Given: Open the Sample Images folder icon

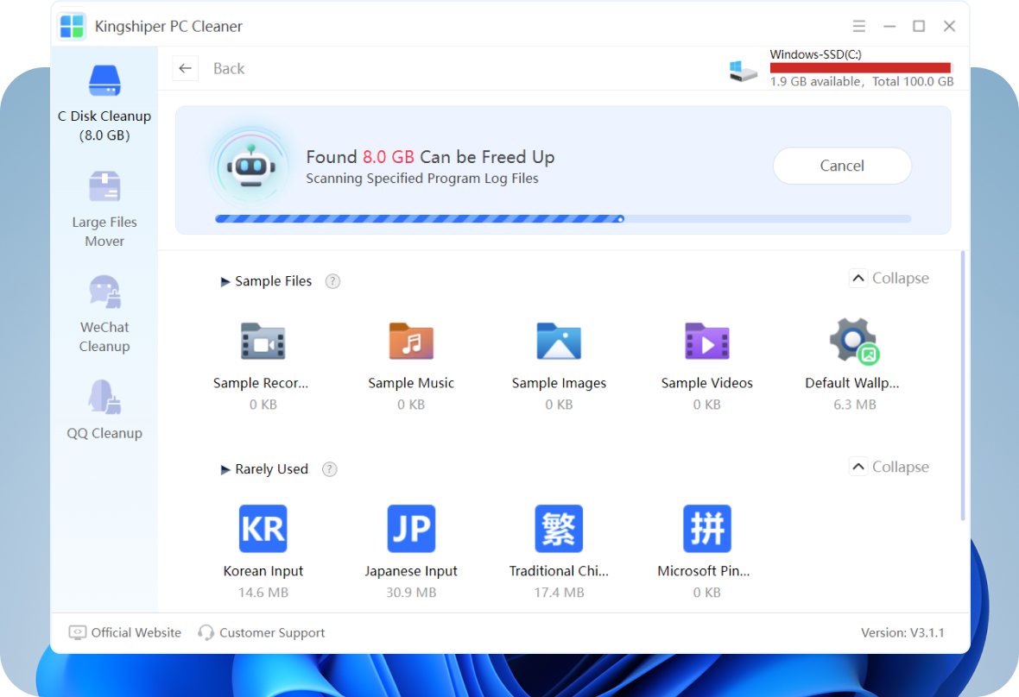Looking at the screenshot, I should click(559, 342).
